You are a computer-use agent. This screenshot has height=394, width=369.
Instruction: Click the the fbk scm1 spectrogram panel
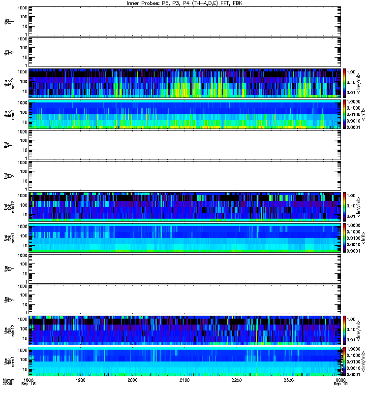185,361
